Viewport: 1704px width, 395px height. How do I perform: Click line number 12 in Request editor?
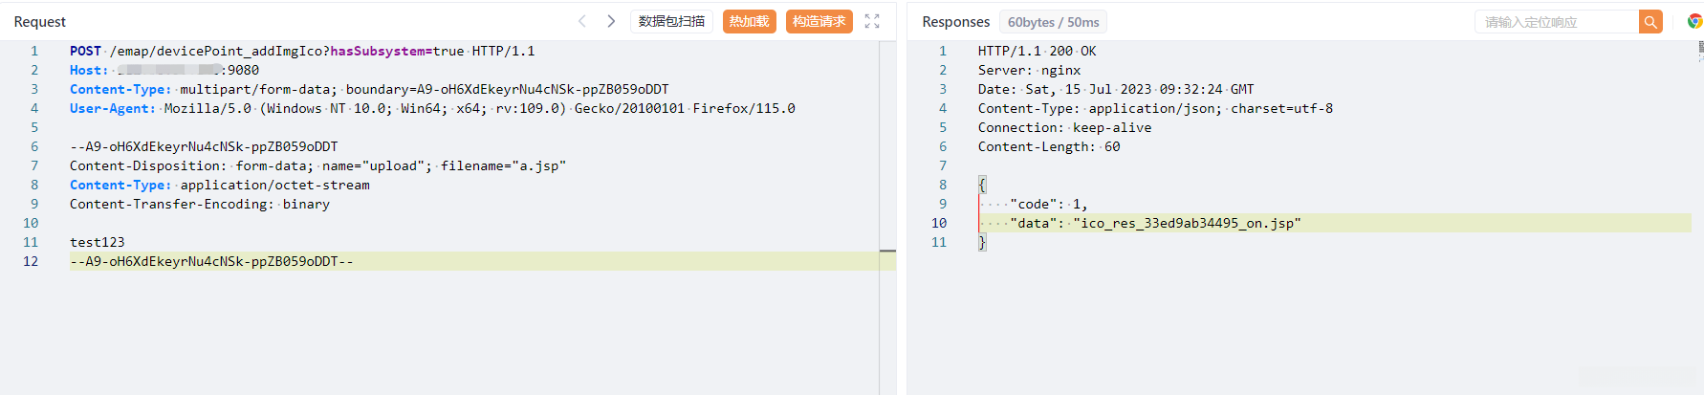click(x=31, y=261)
